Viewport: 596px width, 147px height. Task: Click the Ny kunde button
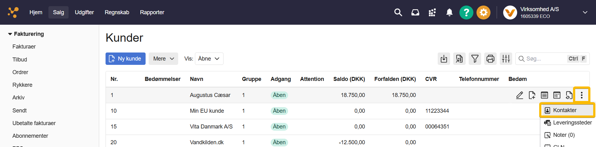coord(125,59)
